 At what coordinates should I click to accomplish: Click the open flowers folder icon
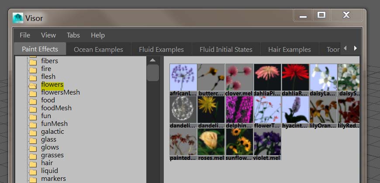point(33,85)
